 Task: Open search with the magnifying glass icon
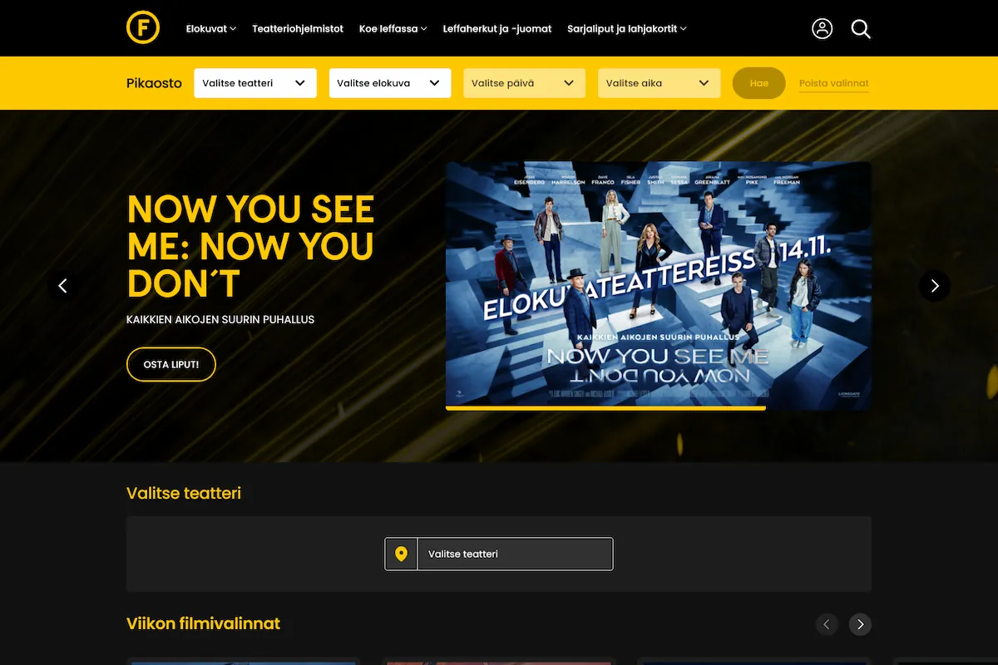point(861,29)
